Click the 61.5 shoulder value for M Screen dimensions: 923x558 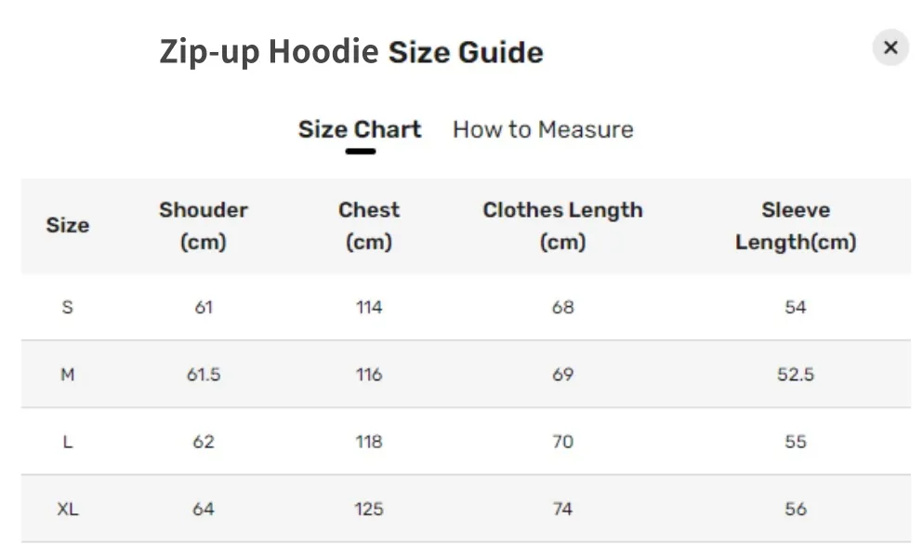(x=203, y=374)
